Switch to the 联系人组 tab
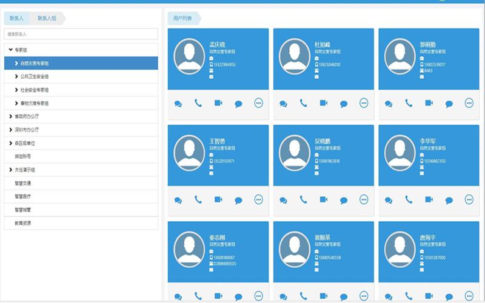Screen dimensions: 485x303 tap(47, 18)
